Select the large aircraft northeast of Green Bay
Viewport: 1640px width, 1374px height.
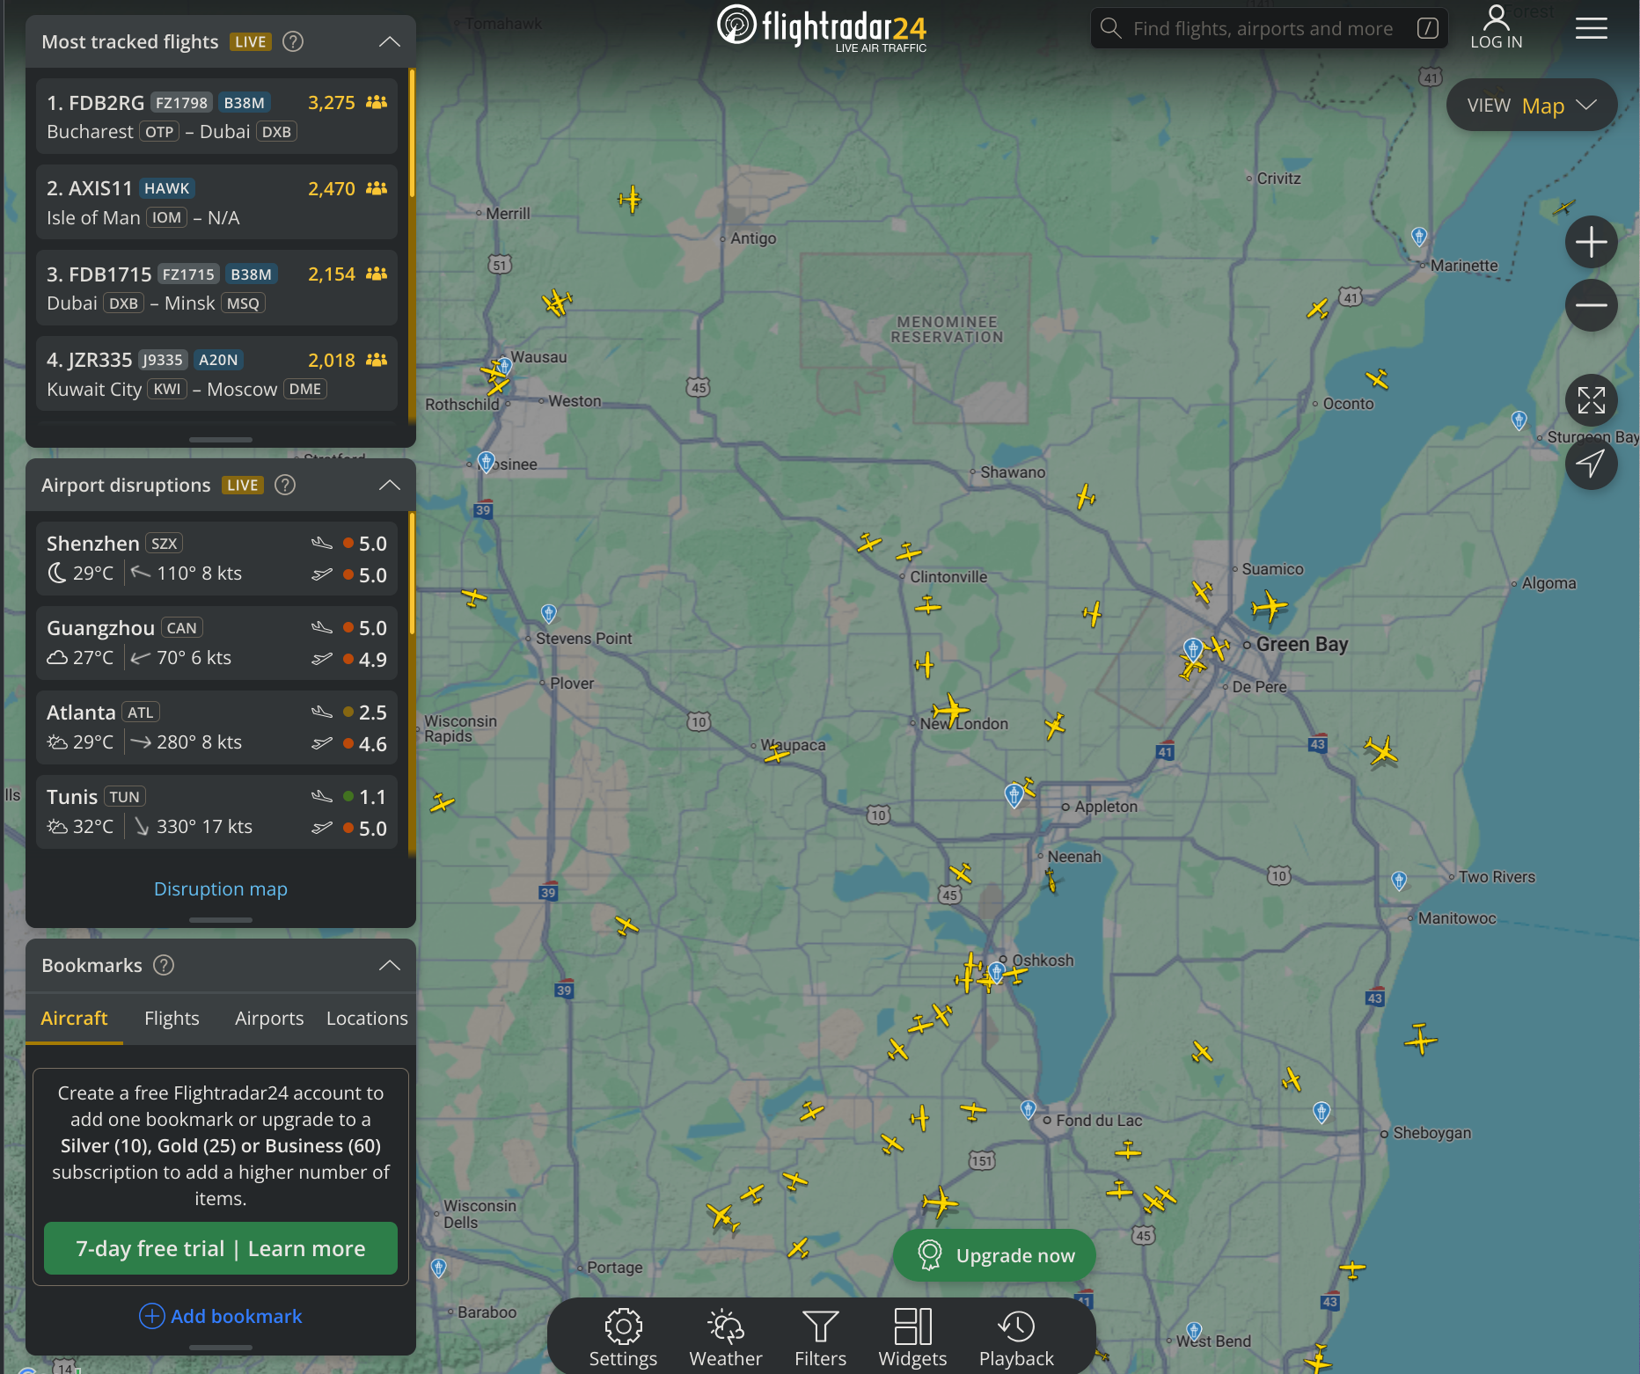tap(1270, 606)
